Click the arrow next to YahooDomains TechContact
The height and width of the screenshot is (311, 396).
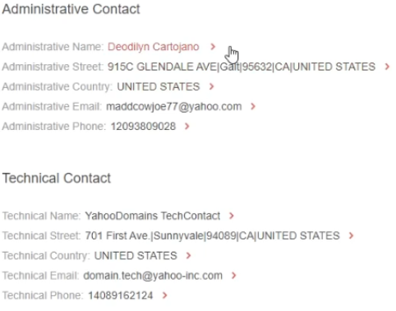pos(232,216)
